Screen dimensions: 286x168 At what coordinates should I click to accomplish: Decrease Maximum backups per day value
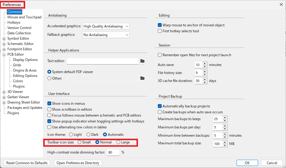225,129
